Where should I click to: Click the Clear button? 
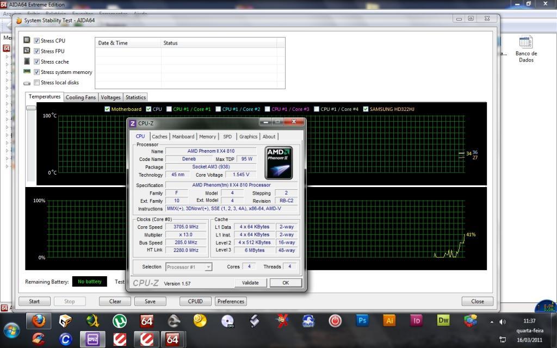pos(115,301)
